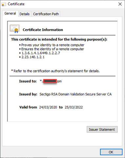Select the General tab
125x158 pixels.
tap(10, 13)
